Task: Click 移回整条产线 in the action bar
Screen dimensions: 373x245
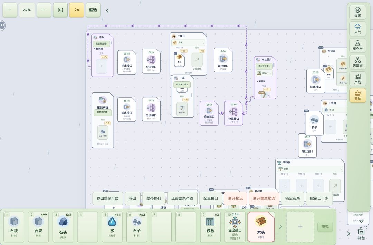Action: [x=107, y=198]
